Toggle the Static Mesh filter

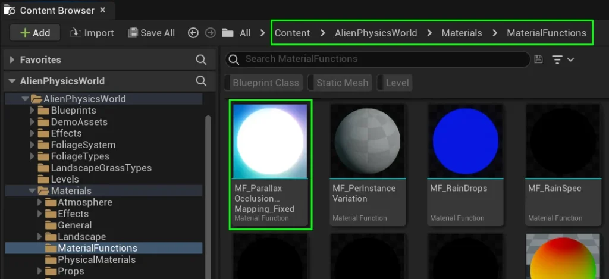pos(342,83)
